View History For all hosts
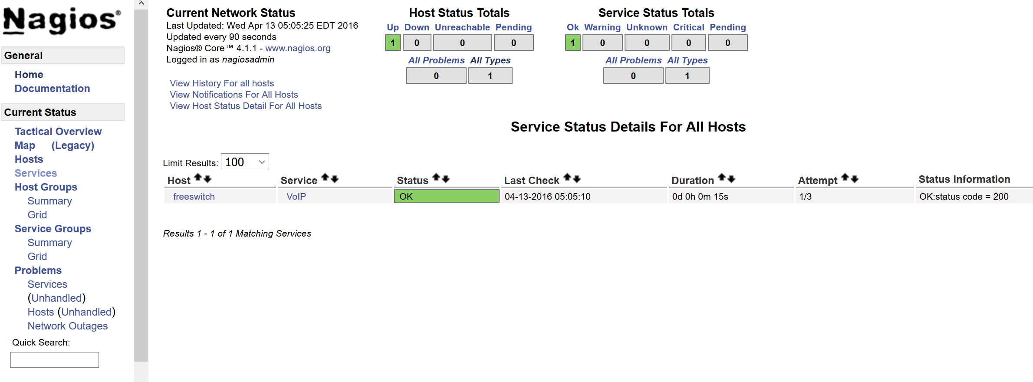 [x=222, y=83]
